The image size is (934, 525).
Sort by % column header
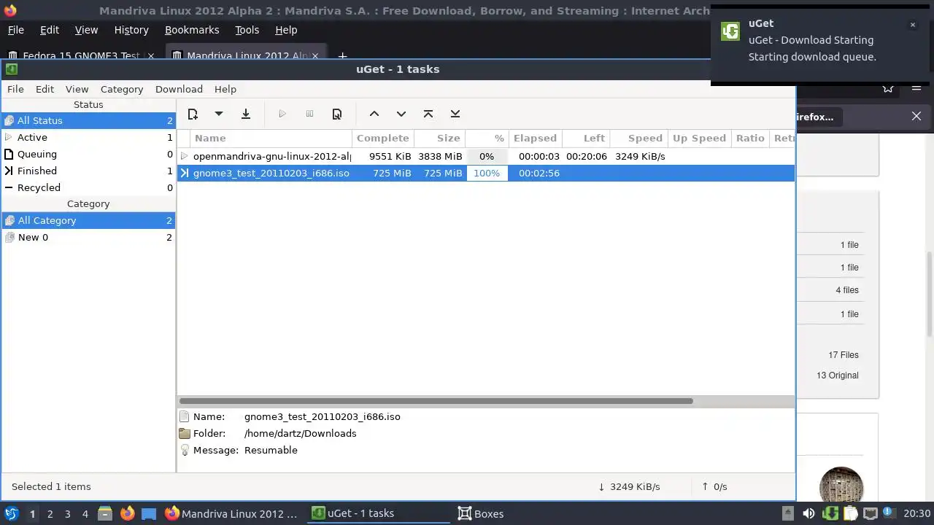point(487,138)
